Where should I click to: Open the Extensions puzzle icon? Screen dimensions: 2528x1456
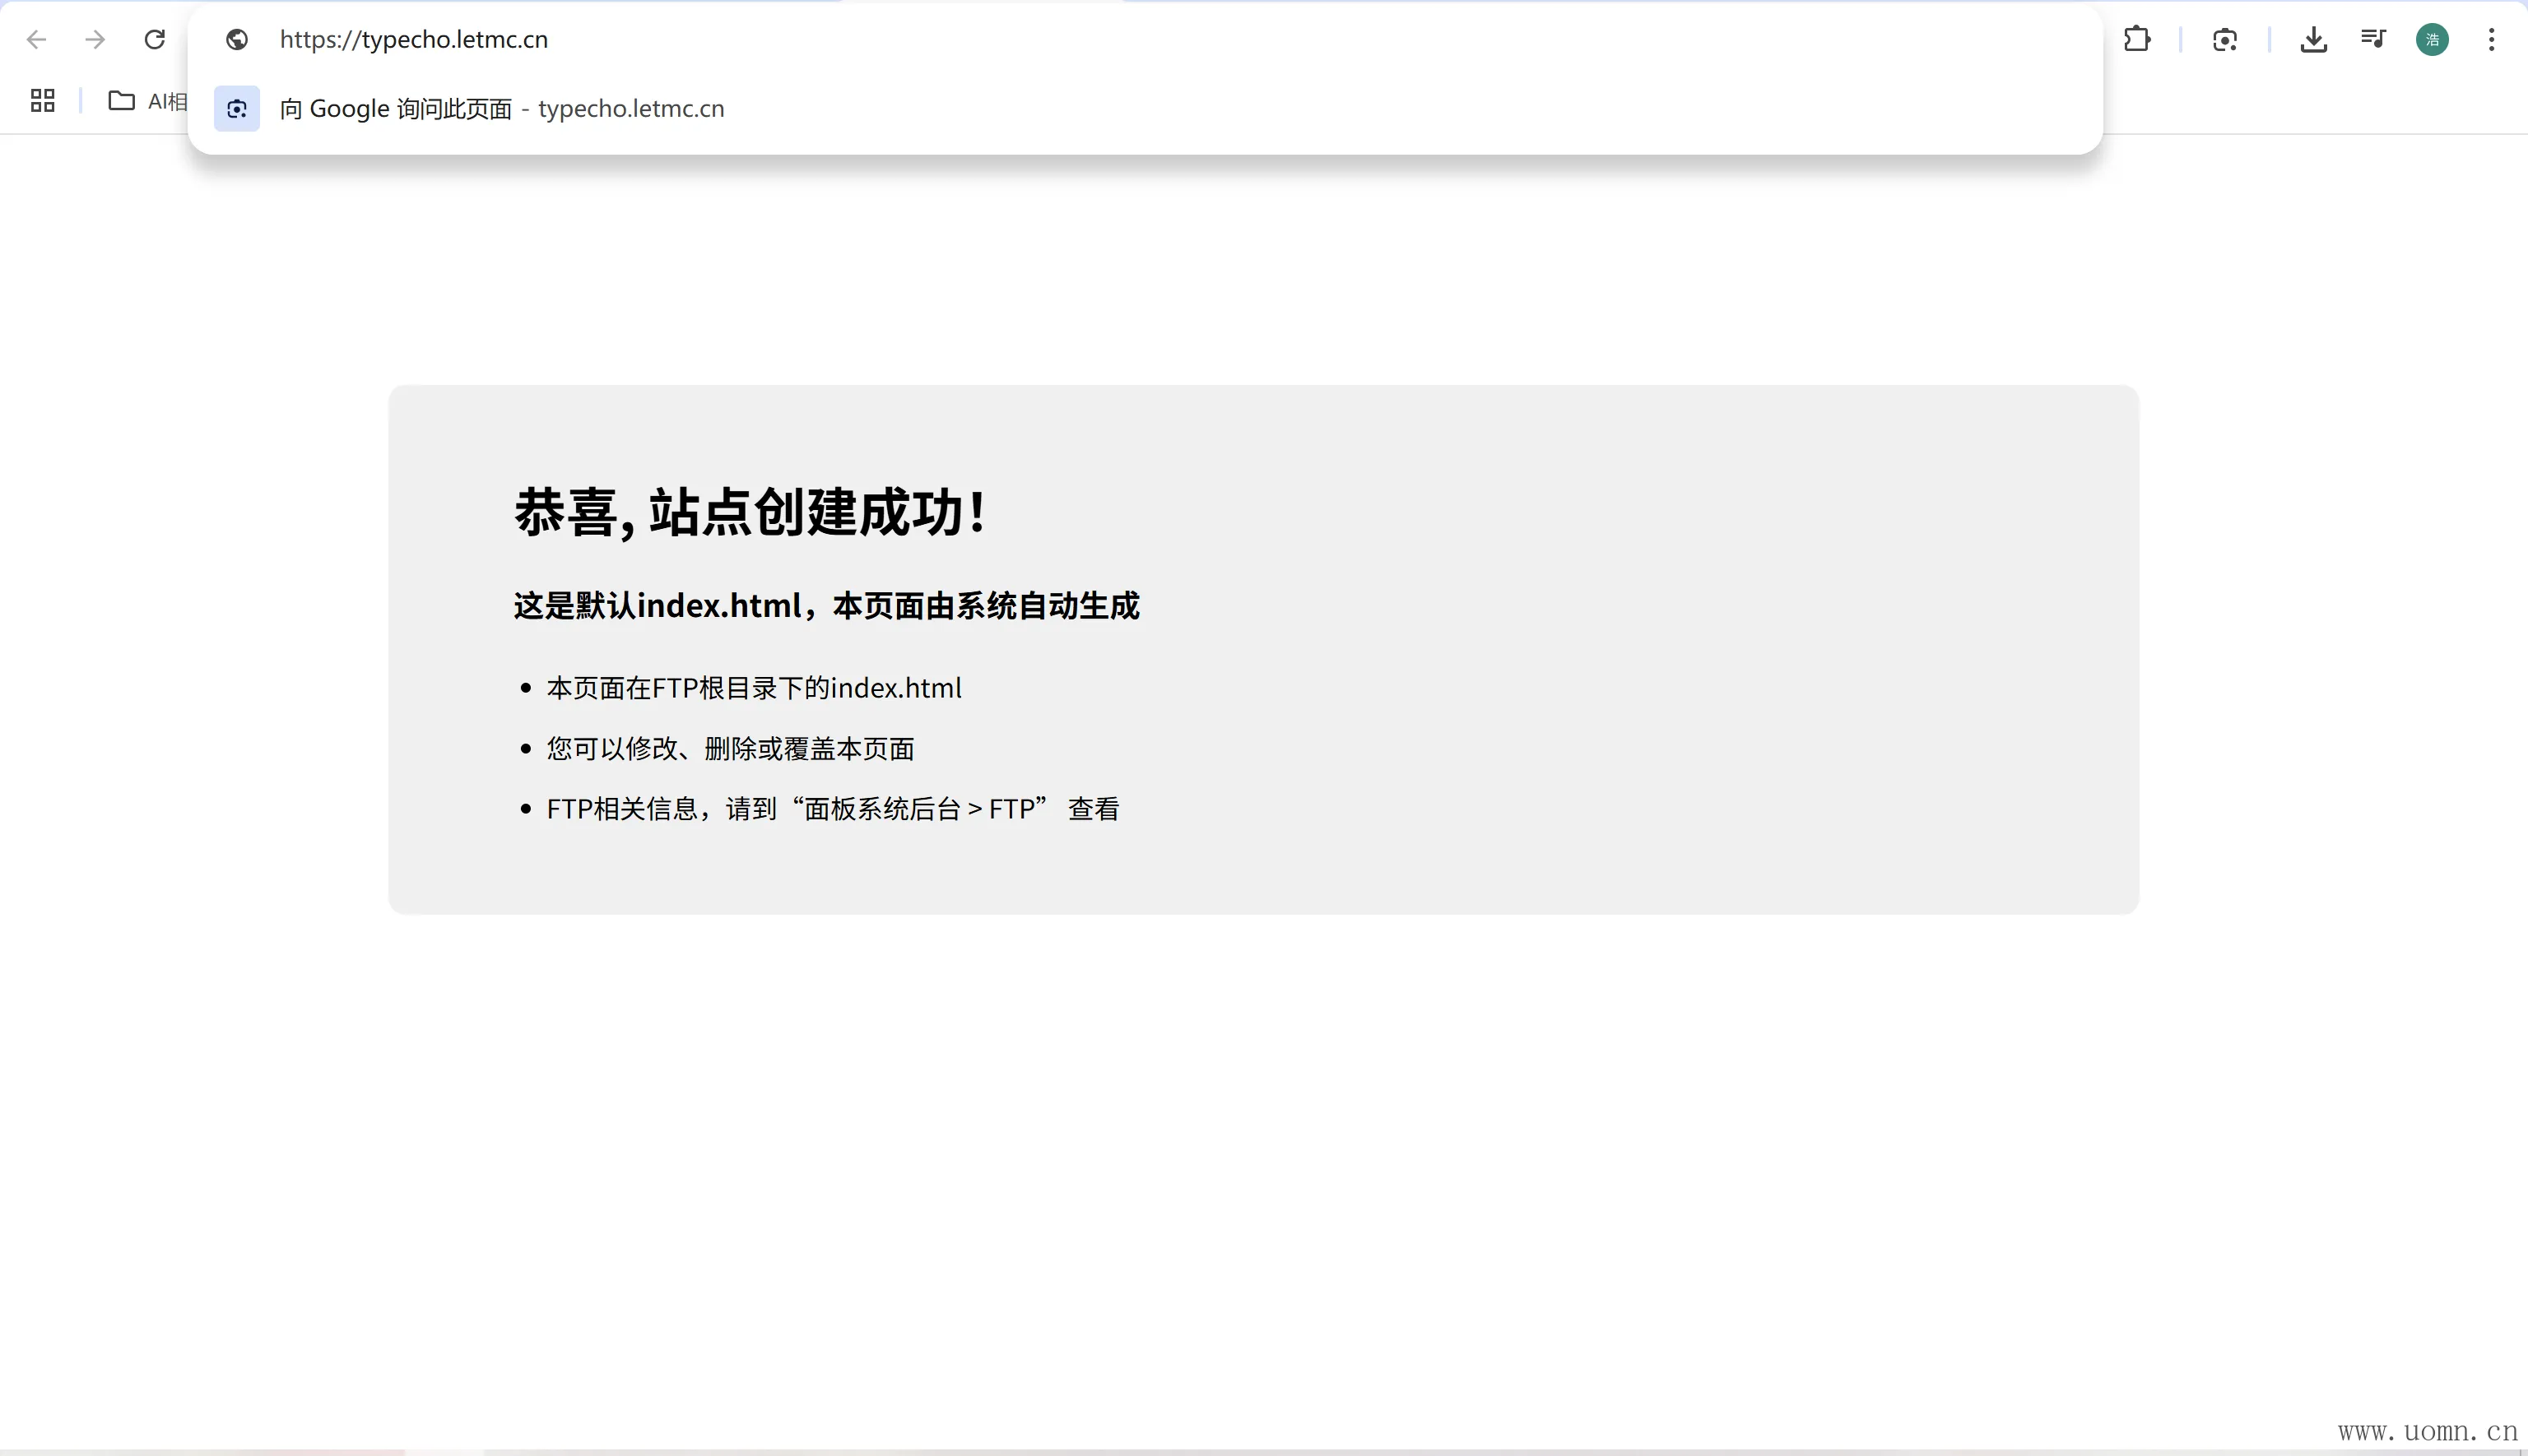(x=2137, y=39)
